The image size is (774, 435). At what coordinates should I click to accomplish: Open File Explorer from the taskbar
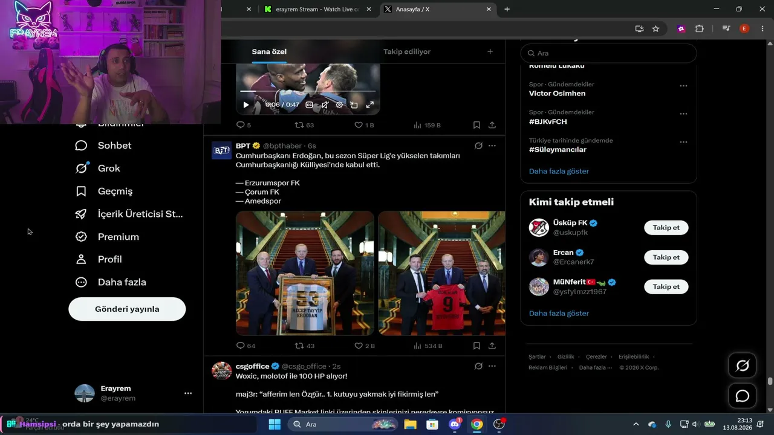[x=410, y=424]
